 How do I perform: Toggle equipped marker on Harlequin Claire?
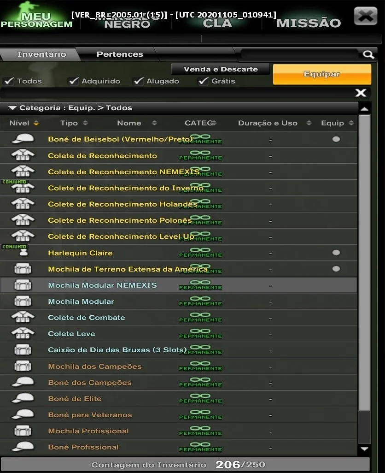[336, 253]
